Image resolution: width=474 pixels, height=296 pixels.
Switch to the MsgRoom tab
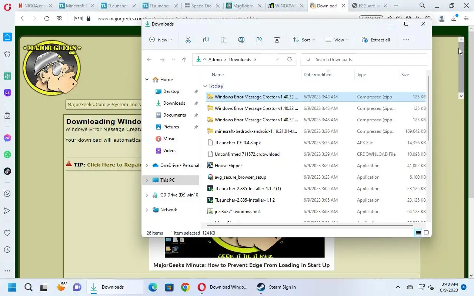pyautogui.click(x=244, y=6)
